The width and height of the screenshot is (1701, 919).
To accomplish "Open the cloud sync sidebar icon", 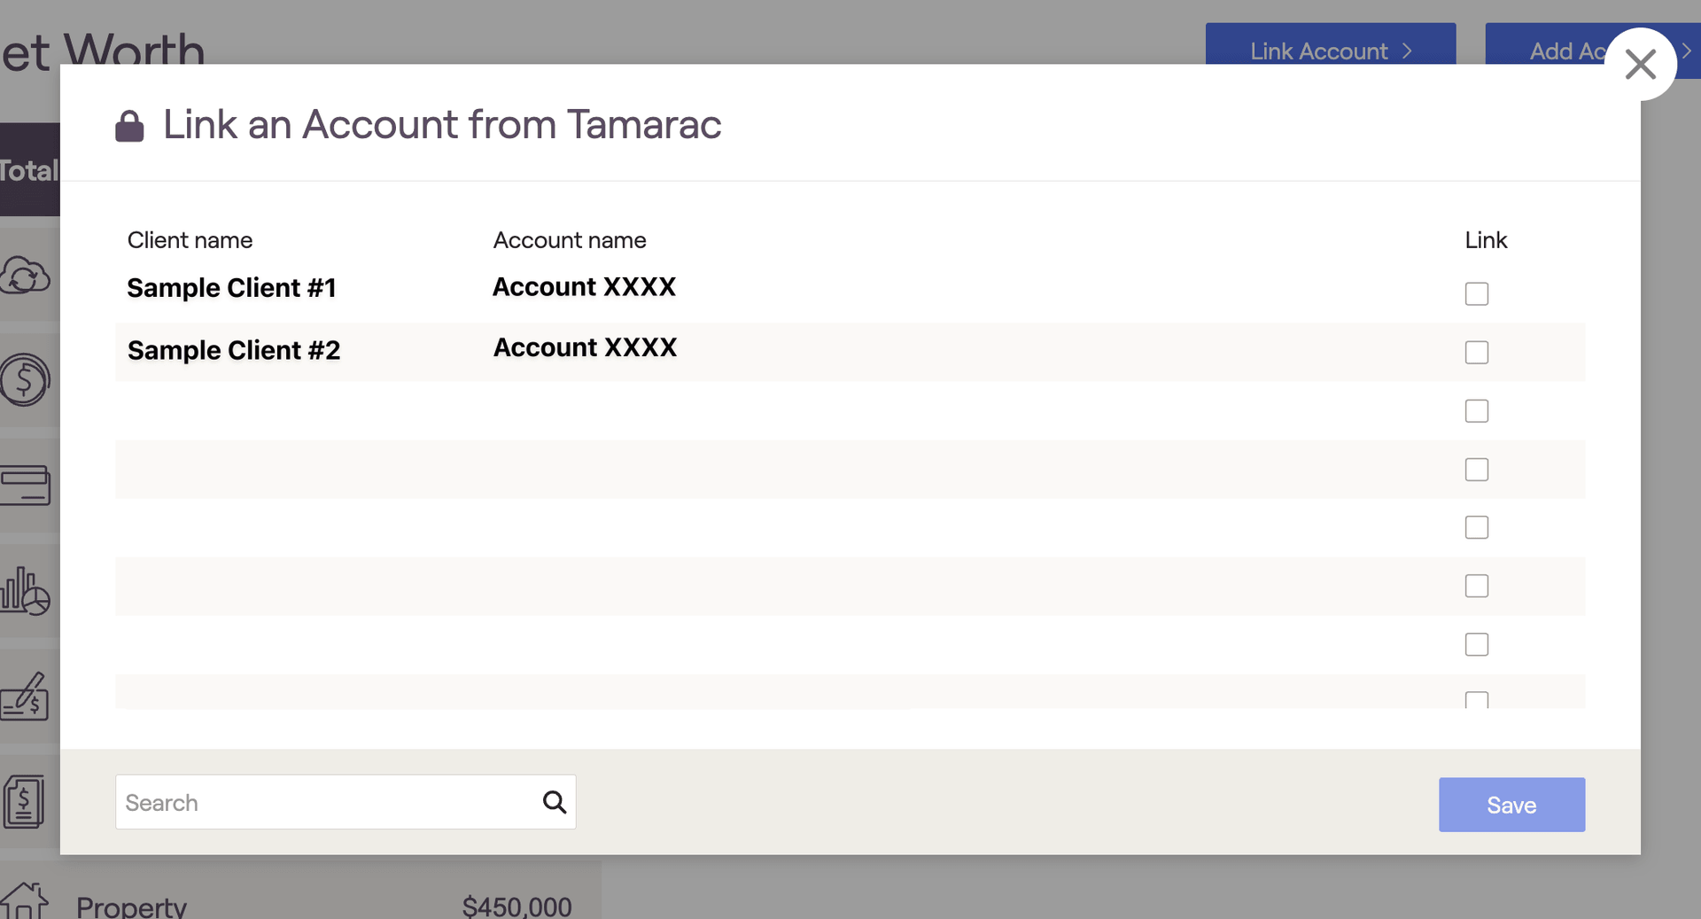I will [x=26, y=275].
